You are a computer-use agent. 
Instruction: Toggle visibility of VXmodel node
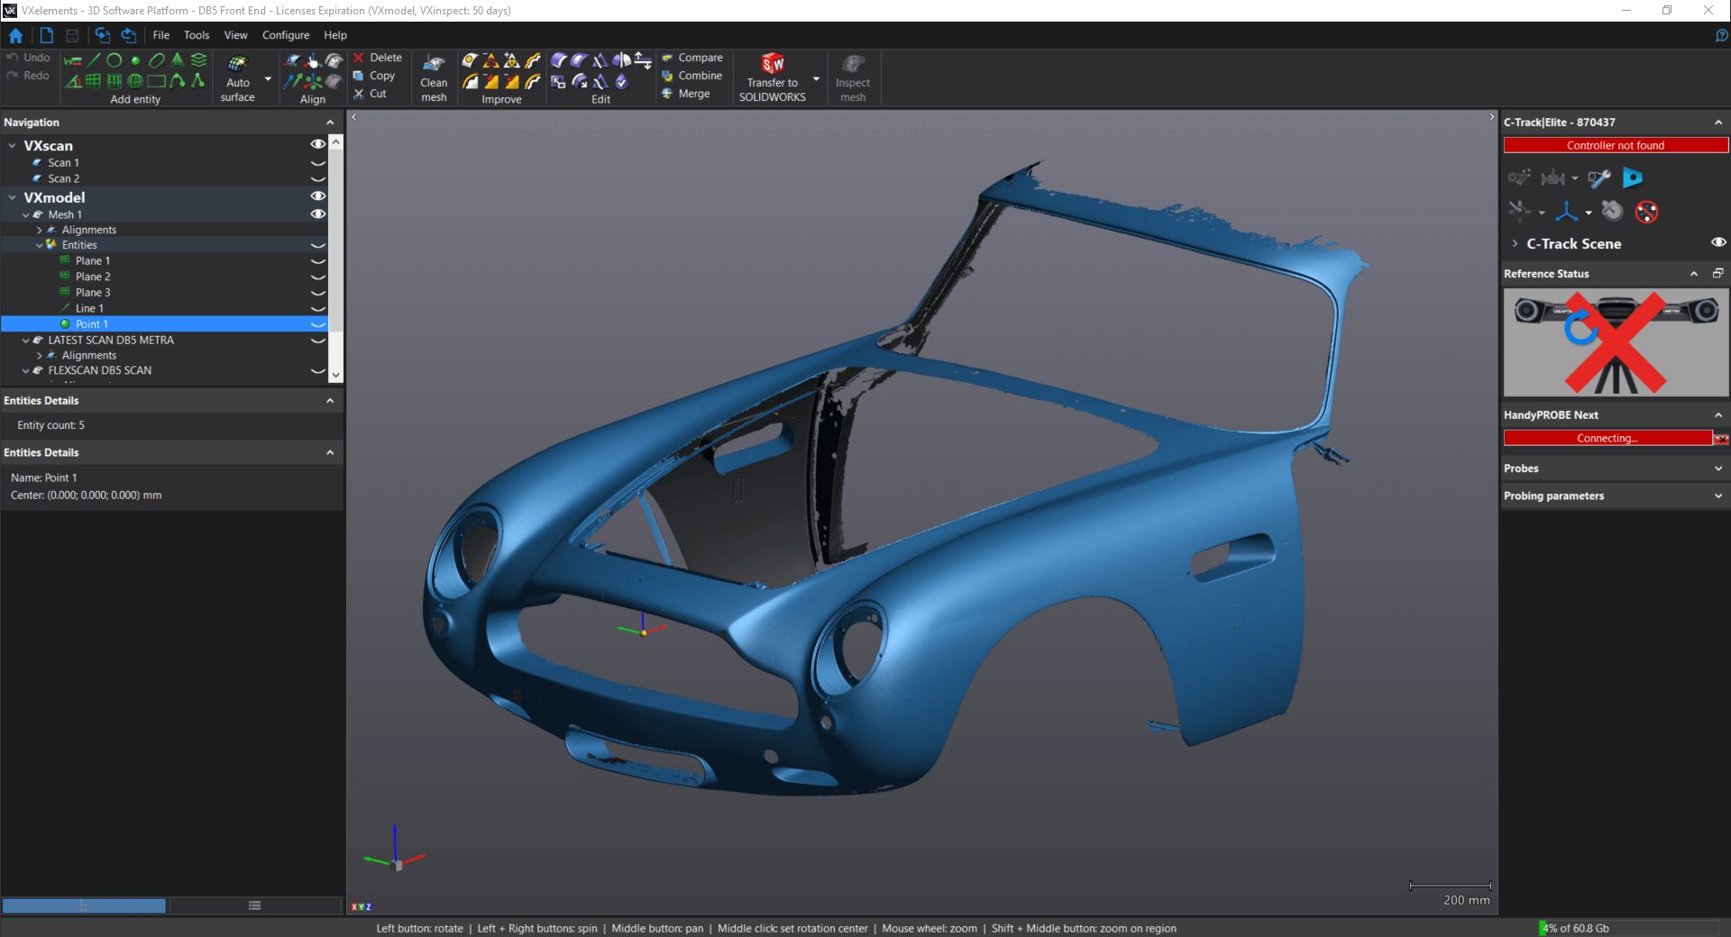pos(317,196)
